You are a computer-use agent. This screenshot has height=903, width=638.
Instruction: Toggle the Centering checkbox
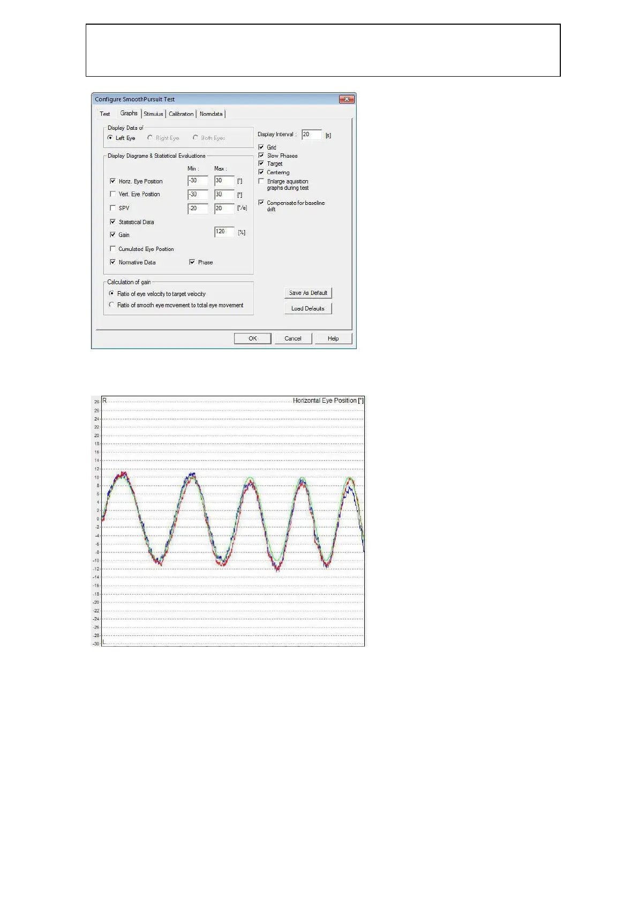click(261, 172)
